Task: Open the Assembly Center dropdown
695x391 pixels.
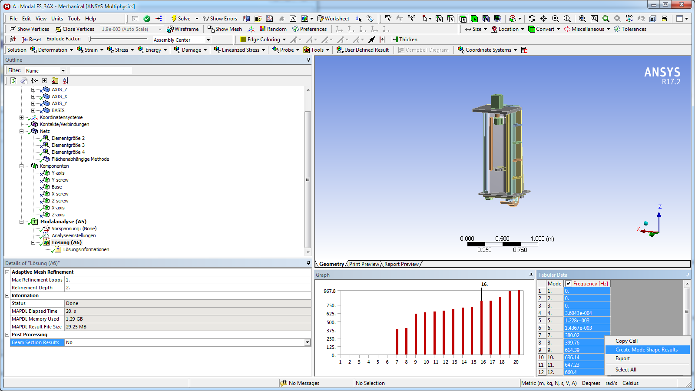Action: (x=208, y=40)
